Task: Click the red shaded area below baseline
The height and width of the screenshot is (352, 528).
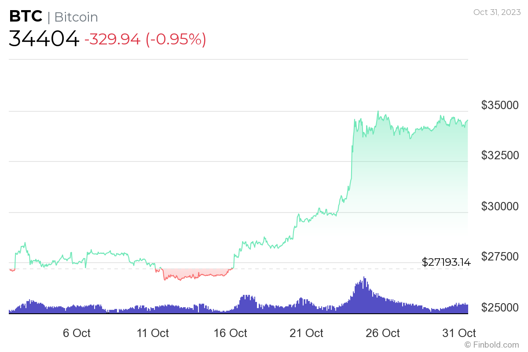Action: pos(194,272)
